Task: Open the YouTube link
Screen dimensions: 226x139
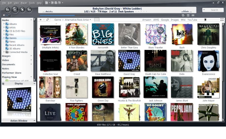Action: click(192, 20)
